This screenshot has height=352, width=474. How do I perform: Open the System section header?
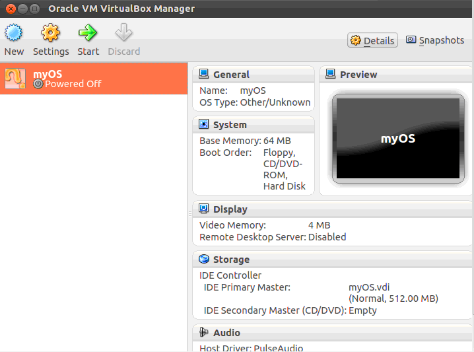coord(254,125)
